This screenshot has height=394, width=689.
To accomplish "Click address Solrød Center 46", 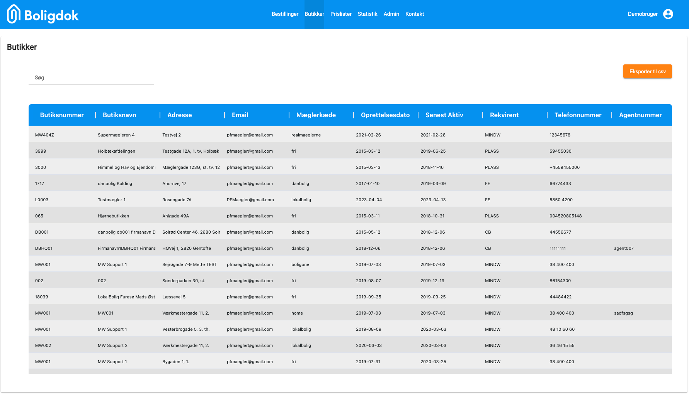I will tap(191, 232).
